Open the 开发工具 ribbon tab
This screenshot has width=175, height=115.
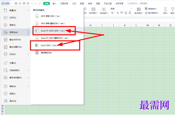coord(108,3)
